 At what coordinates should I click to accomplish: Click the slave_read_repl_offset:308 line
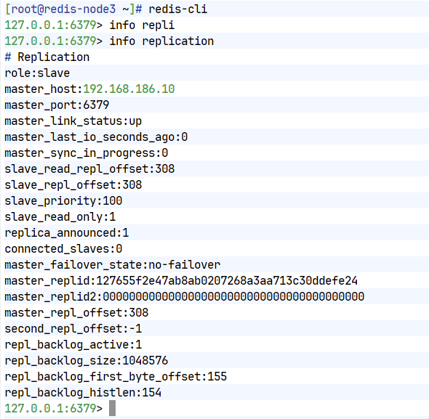click(89, 169)
